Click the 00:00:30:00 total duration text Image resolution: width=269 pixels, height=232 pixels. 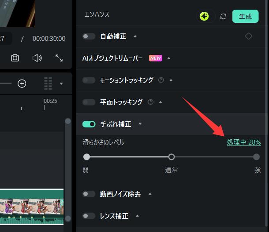click(x=49, y=39)
